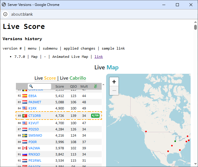Viewport: 198px width, 167px height.
Task: Click the Spain flag next to EB5A
Action: point(25,96)
